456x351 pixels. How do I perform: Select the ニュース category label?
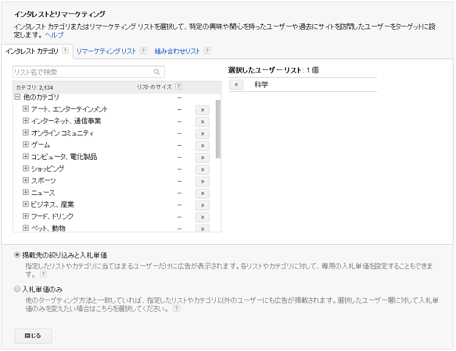click(43, 193)
